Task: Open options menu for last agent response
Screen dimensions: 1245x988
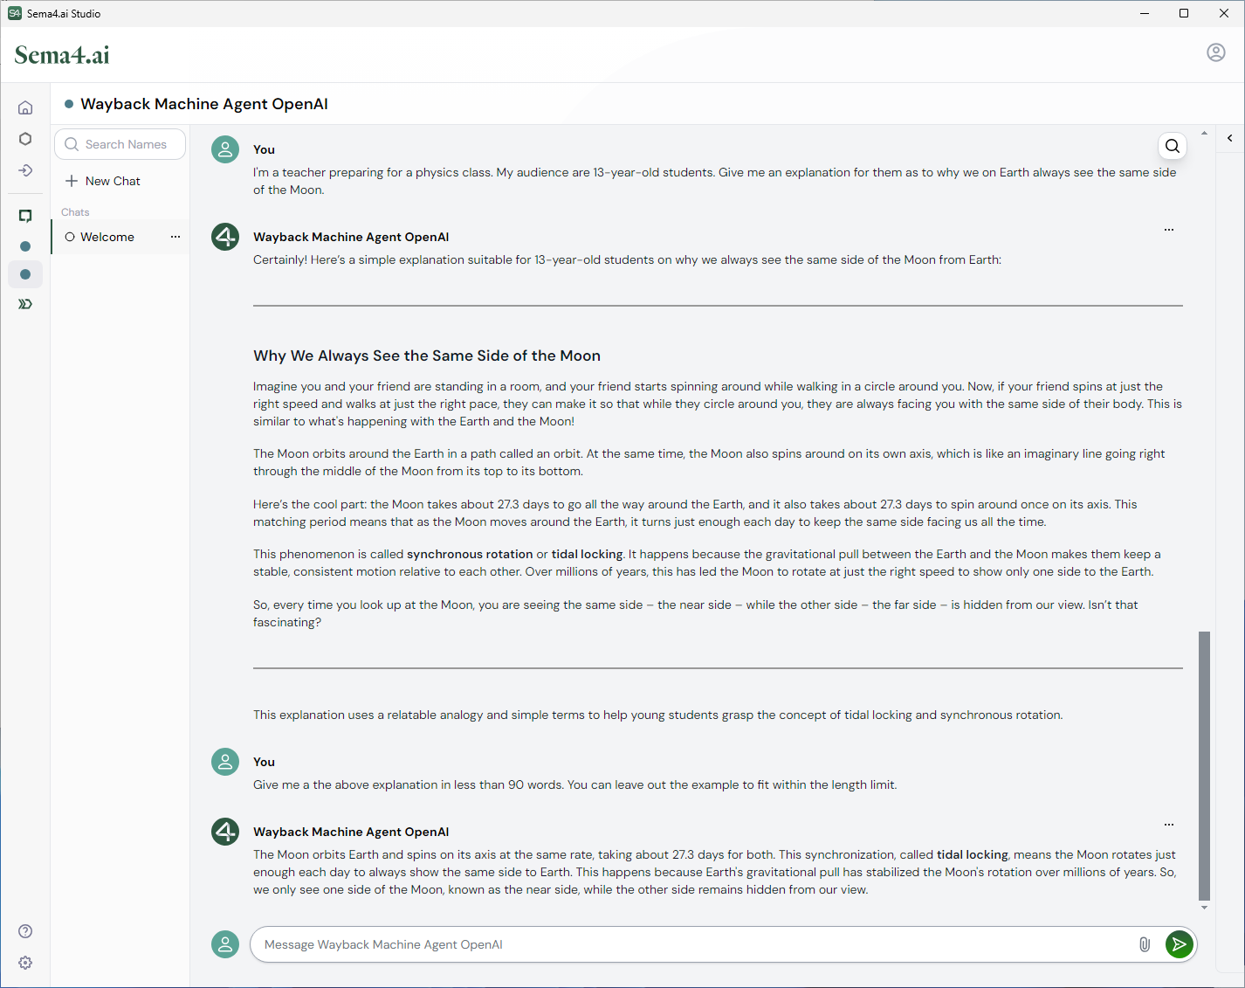Action: (1169, 825)
